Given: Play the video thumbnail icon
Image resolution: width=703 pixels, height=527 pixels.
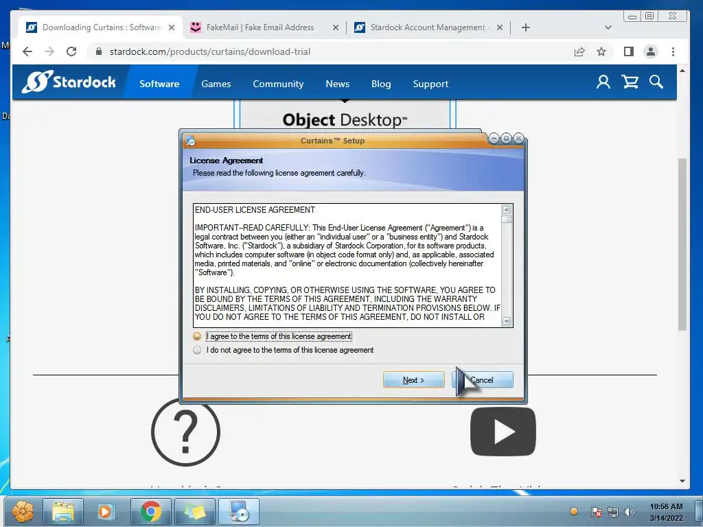Looking at the screenshot, I should 503,432.
